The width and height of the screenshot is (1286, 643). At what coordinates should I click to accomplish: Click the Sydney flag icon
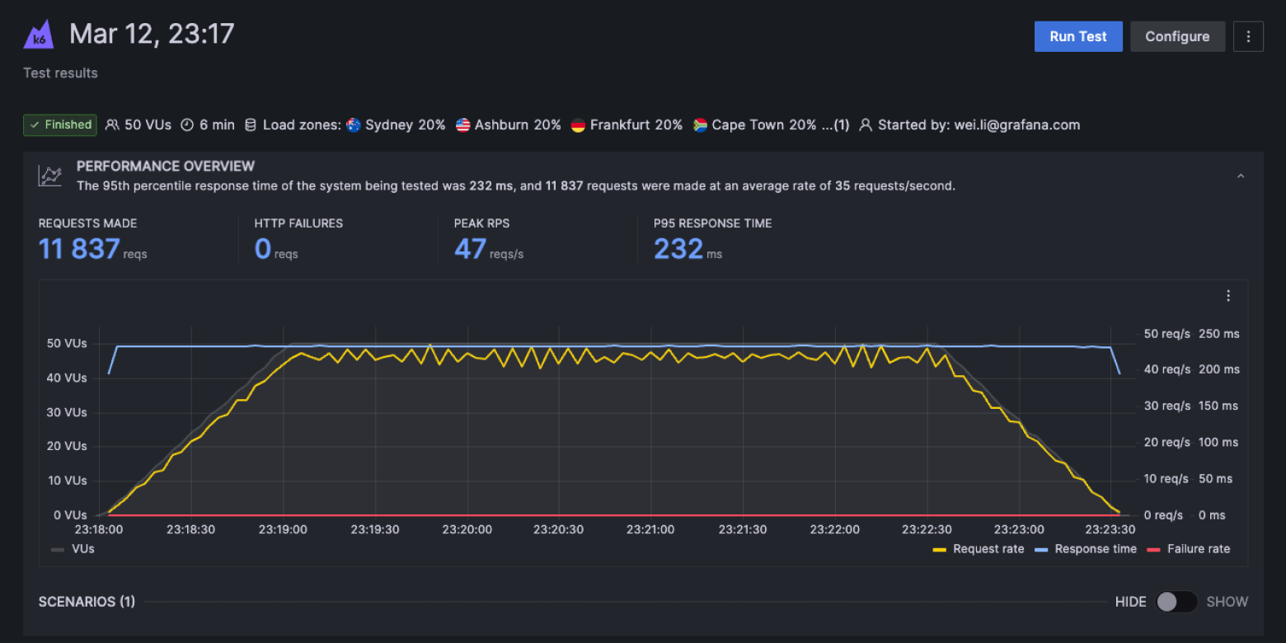[x=353, y=124]
